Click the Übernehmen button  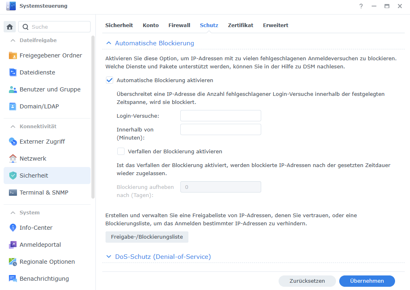(x=367, y=281)
